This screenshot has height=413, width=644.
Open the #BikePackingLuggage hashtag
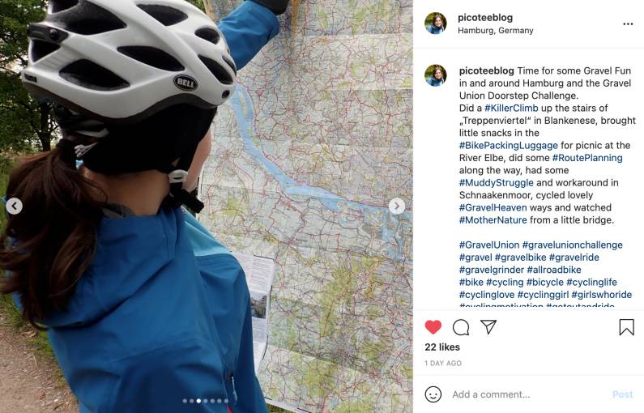point(509,145)
